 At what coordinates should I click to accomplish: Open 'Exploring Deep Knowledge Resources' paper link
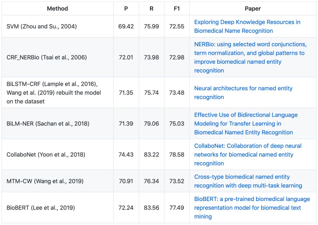tap(247, 22)
